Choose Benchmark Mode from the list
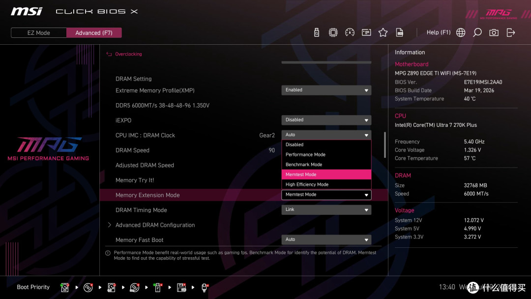Screen dimensions: 531x299 click(326, 165)
